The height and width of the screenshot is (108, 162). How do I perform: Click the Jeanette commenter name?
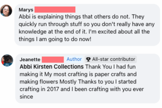coord(29,59)
